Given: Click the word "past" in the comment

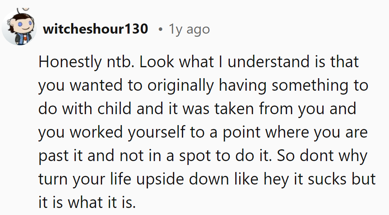Looking at the screenshot, I should [x=53, y=156].
